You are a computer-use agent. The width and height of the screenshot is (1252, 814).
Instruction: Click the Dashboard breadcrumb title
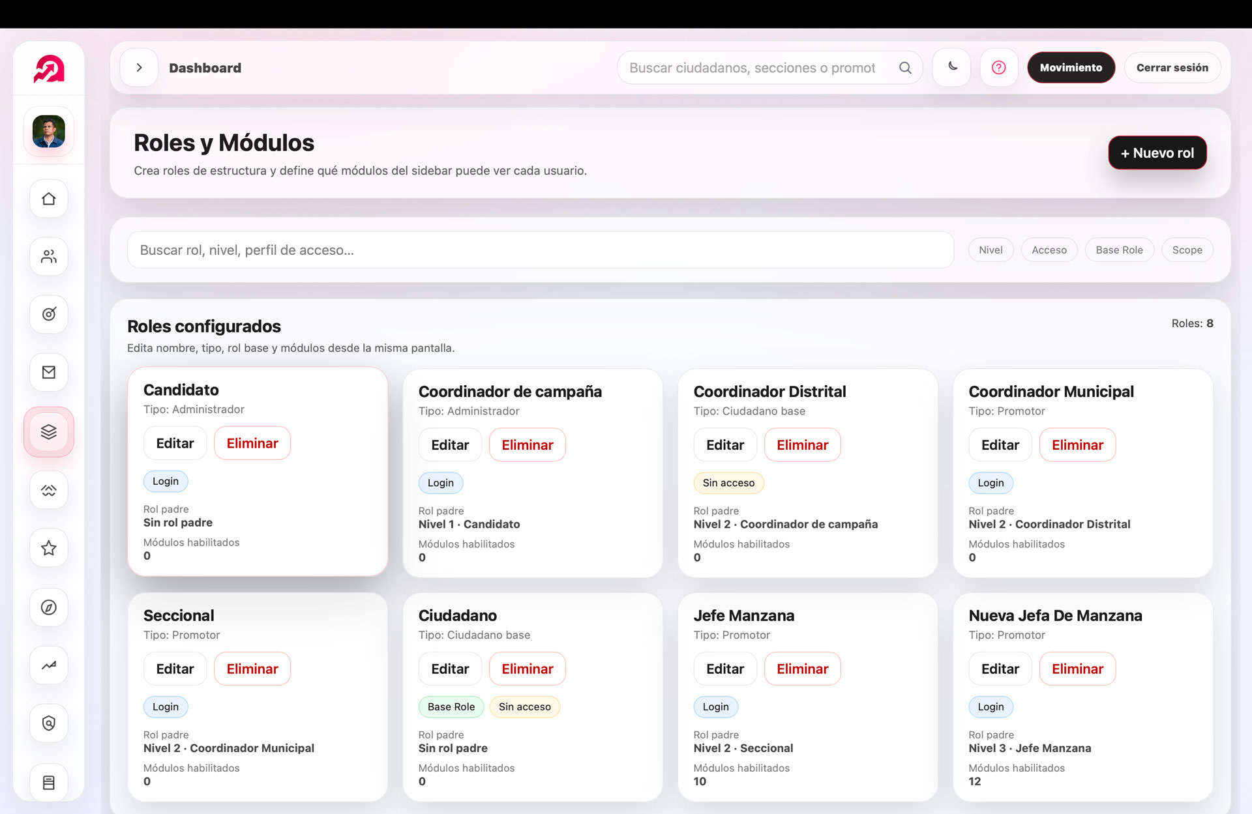(205, 68)
